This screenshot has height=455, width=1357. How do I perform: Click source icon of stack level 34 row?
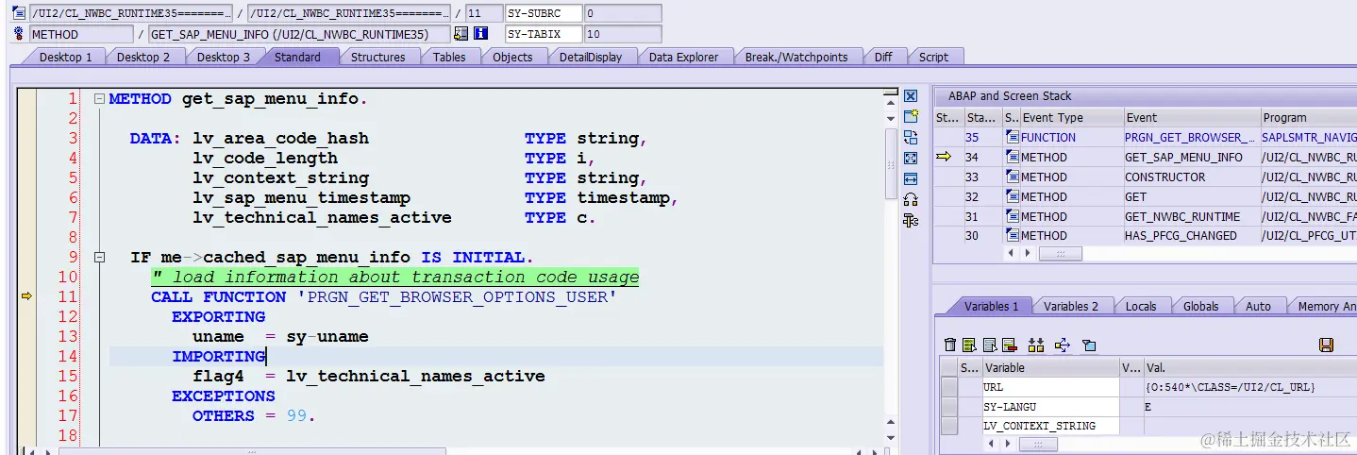pos(1012,158)
